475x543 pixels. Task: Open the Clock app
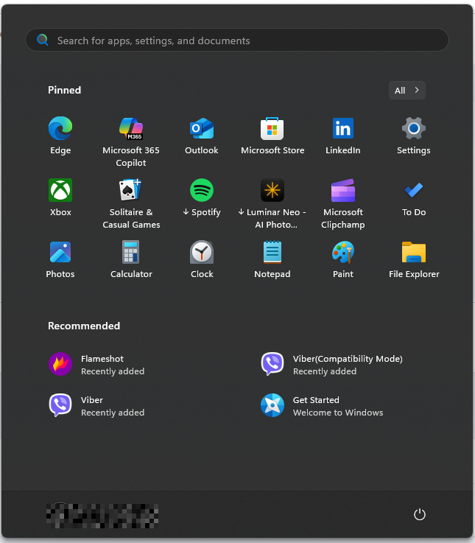click(x=202, y=260)
